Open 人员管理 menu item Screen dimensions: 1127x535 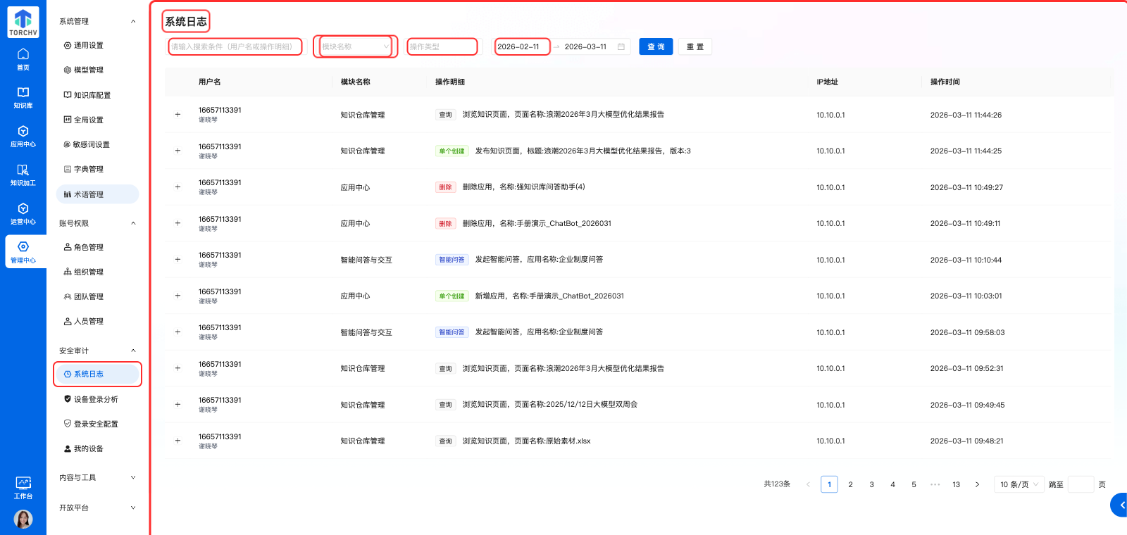(x=97, y=321)
